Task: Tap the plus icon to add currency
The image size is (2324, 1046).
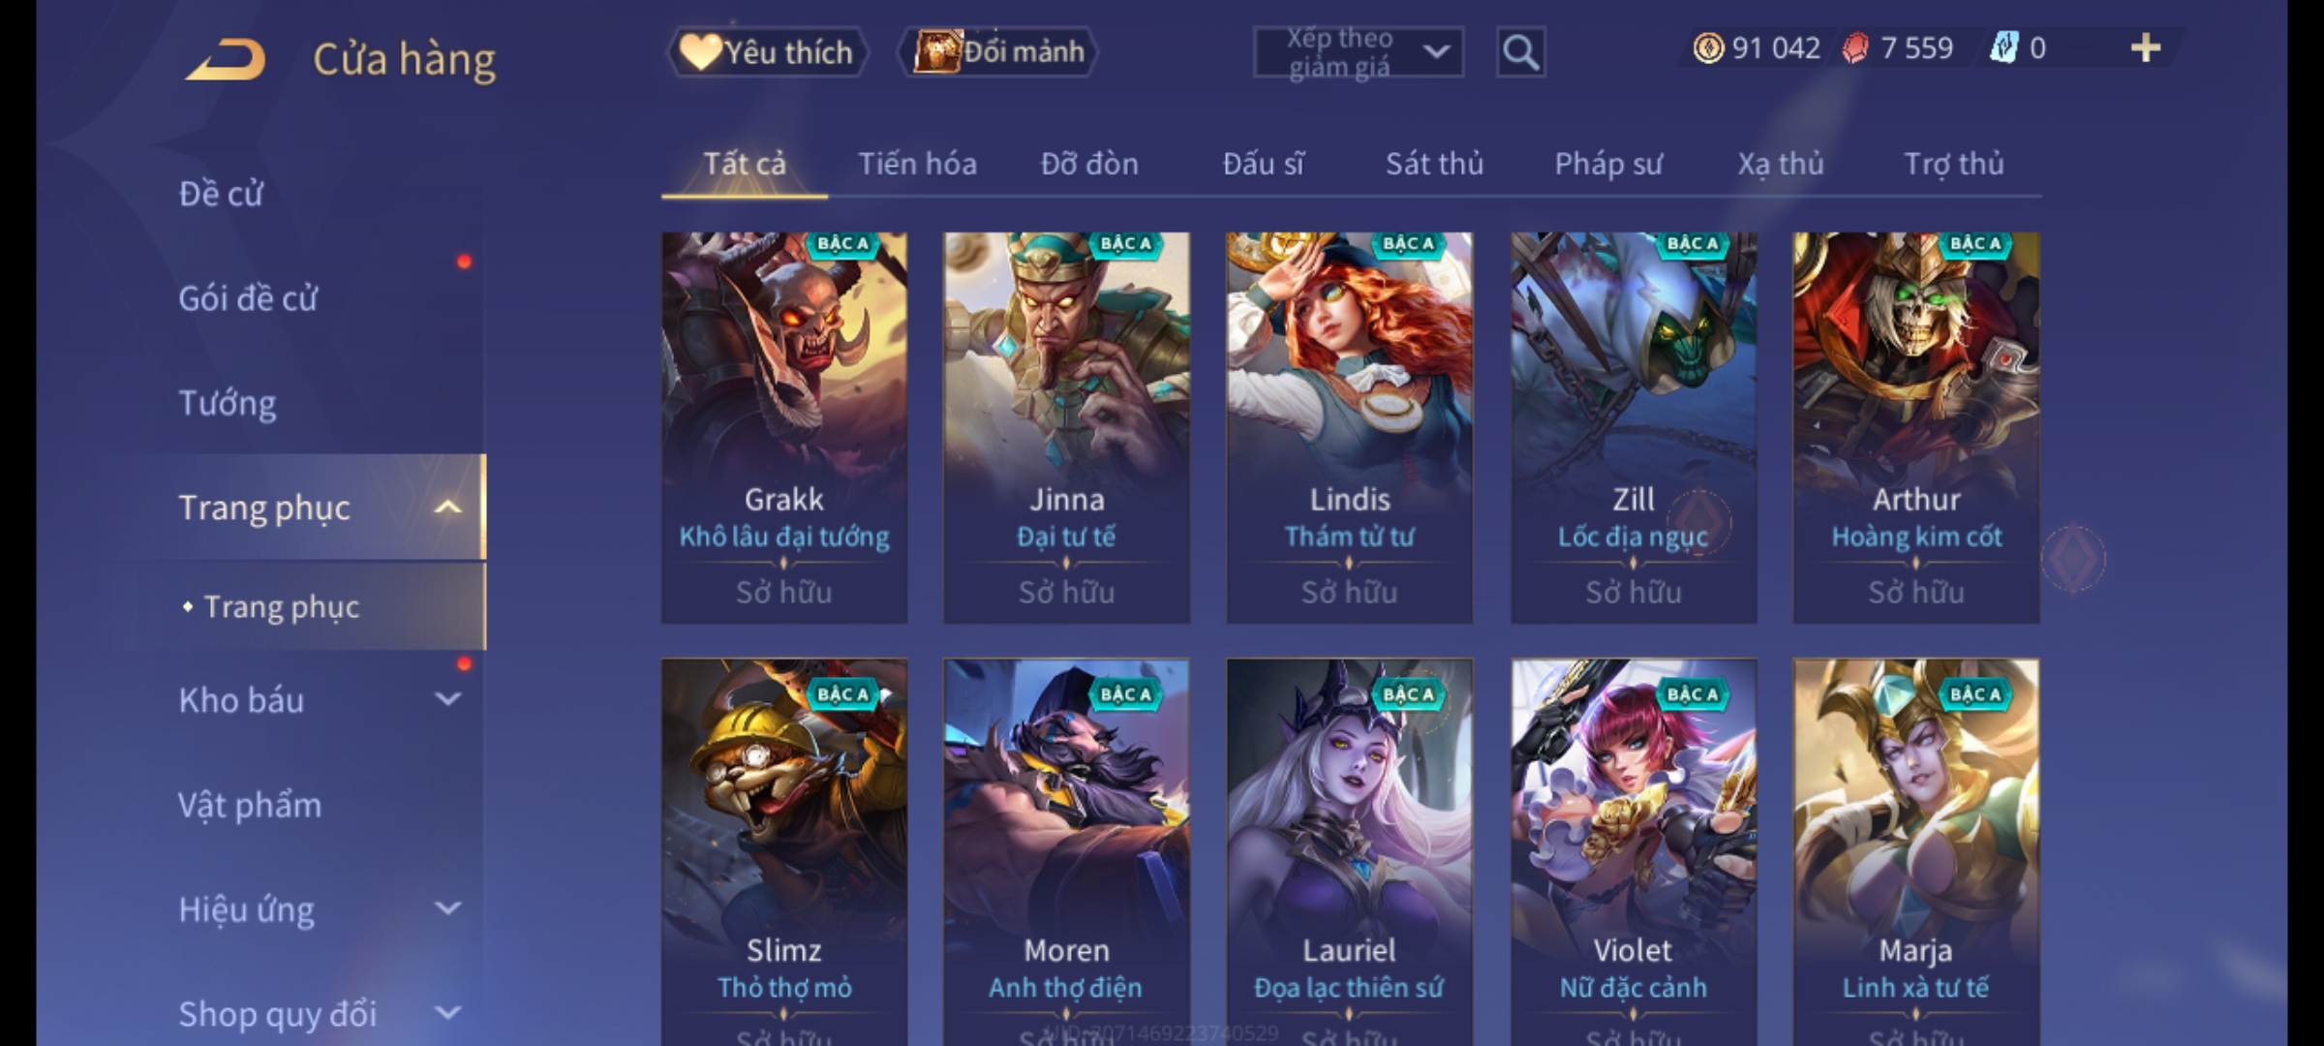Action: coord(2146,48)
